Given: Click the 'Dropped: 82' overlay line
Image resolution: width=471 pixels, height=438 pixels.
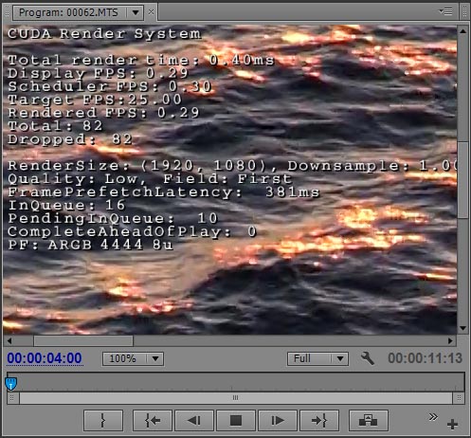Looking at the screenshot, I should 70,139.
